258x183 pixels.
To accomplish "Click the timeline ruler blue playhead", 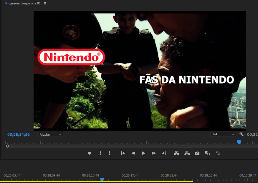I will [102, 179].
